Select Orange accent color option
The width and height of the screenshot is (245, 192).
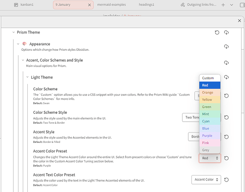(x=210, y=92)
